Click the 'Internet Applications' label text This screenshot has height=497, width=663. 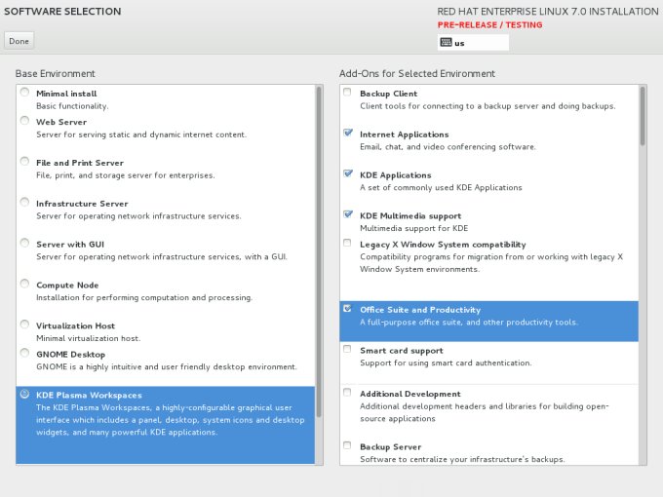pyautogui.click(x=405, y=134)
